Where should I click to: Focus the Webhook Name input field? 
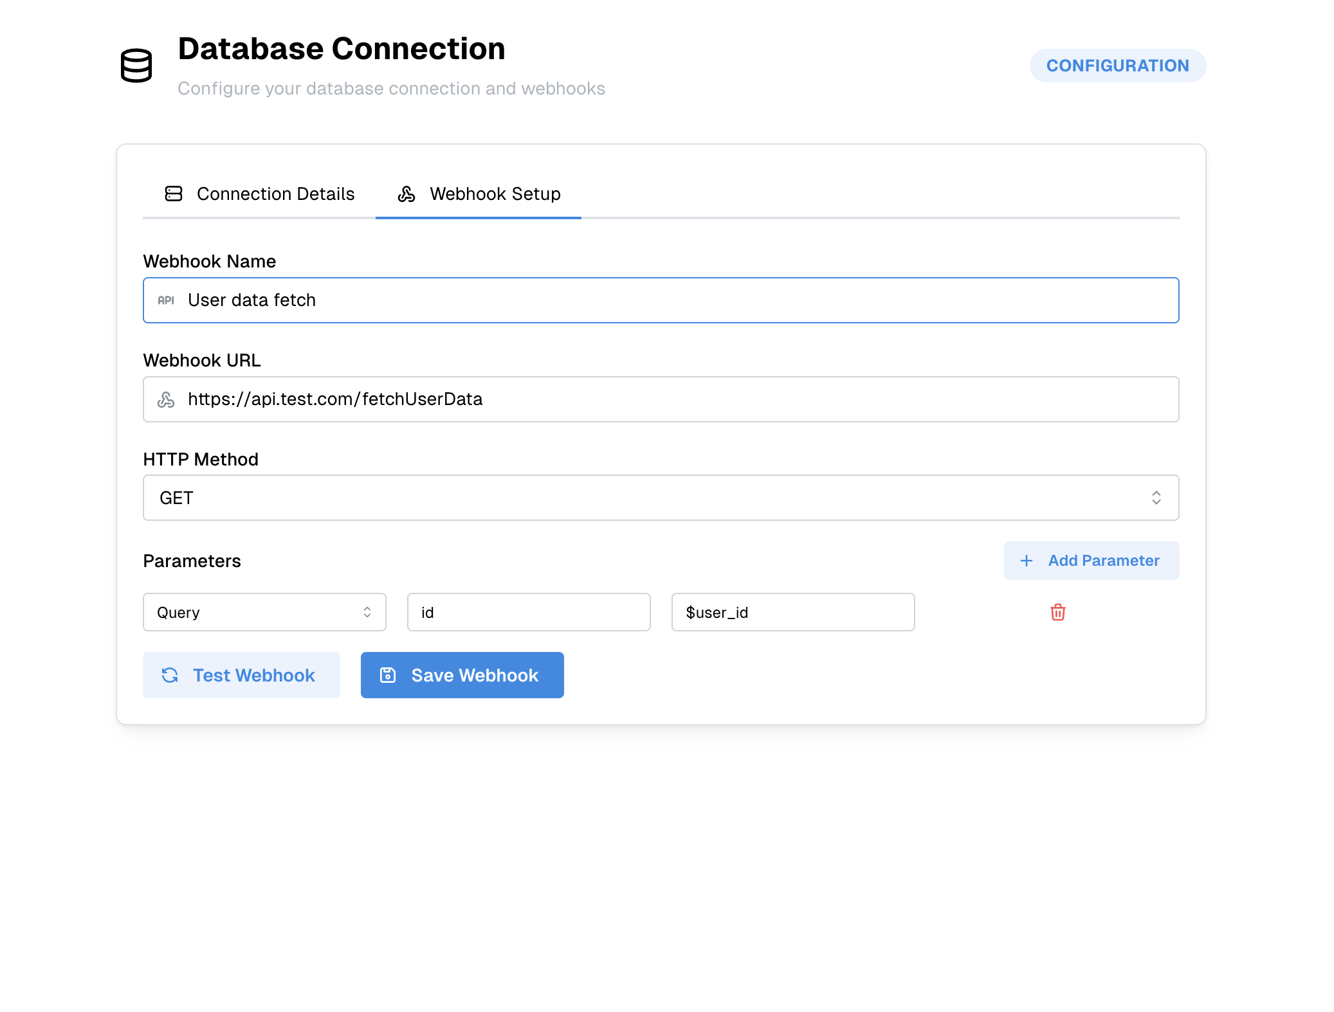661,300
